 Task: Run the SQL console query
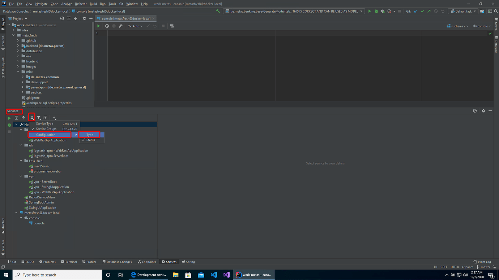98,26
